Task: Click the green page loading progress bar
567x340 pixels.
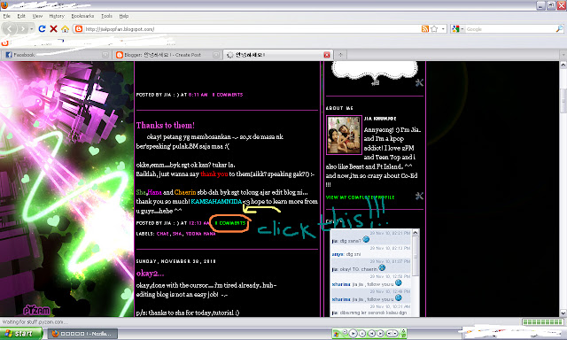Action: (x=543, y=321)
